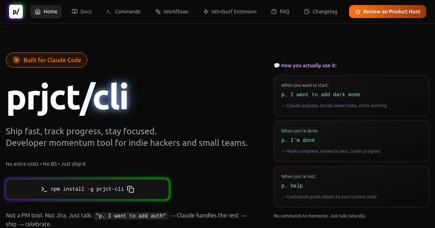Click the lightning icon beside Windsurf Extension
Image resolution: width=435 pixels, height=228 pixels.
pos(206,11)
